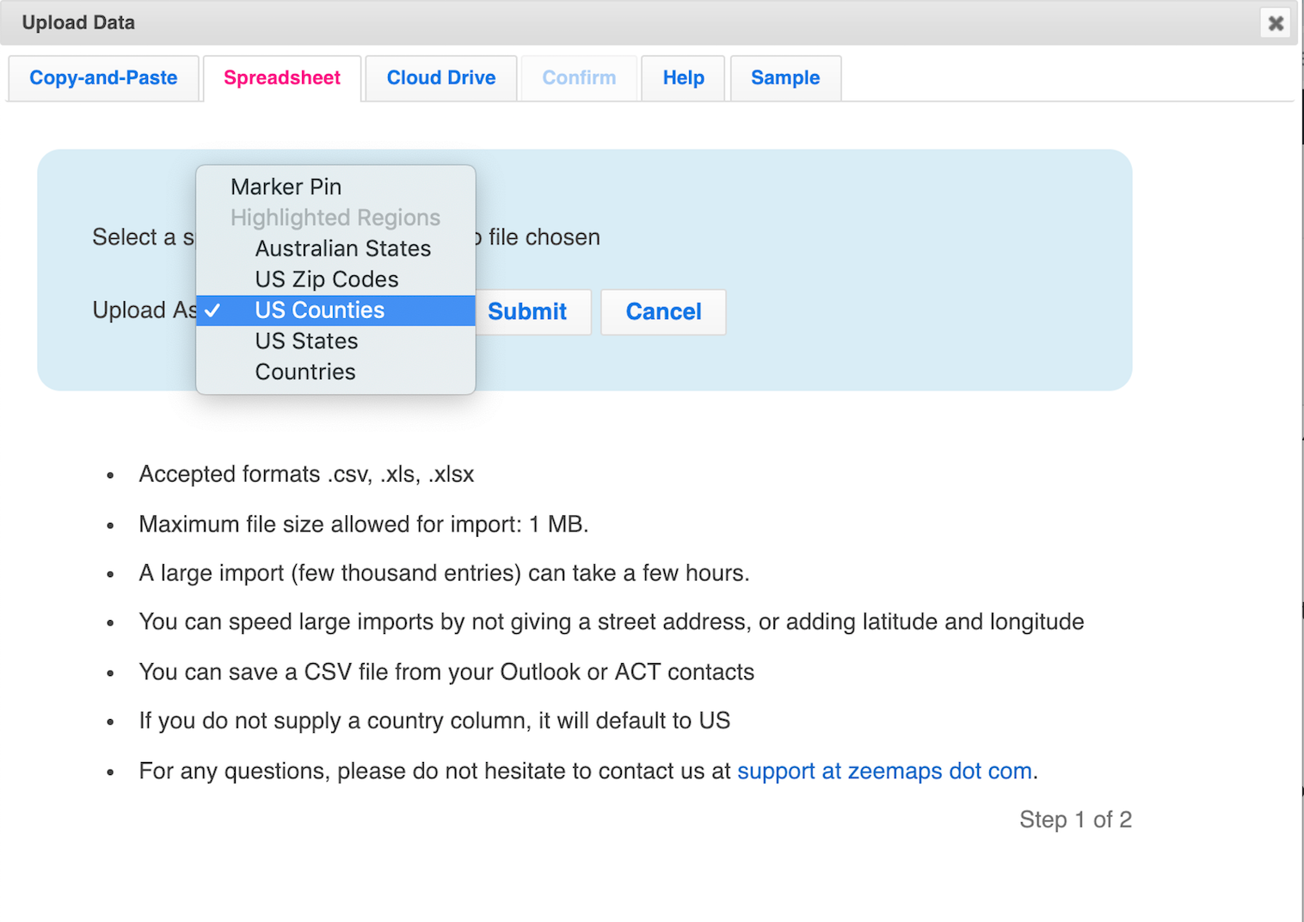Screen dimensions: 1304x922
Task: Click the Cancel button
Action: pyautogui.click(x=663, y=311)
